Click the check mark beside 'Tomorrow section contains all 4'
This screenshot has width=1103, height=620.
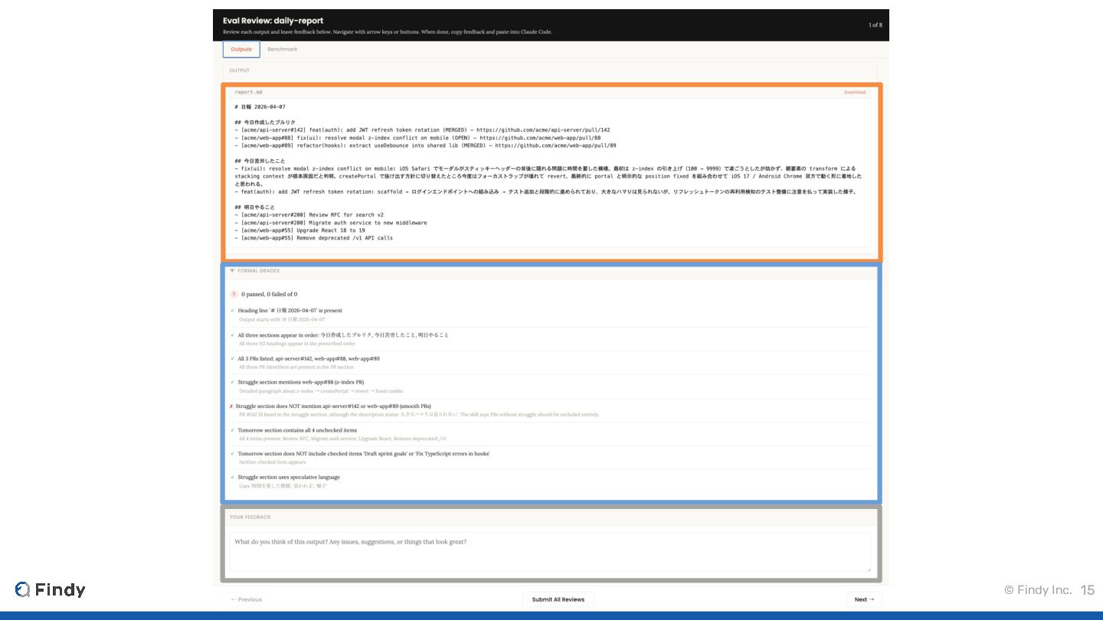(x=232, y=430)
